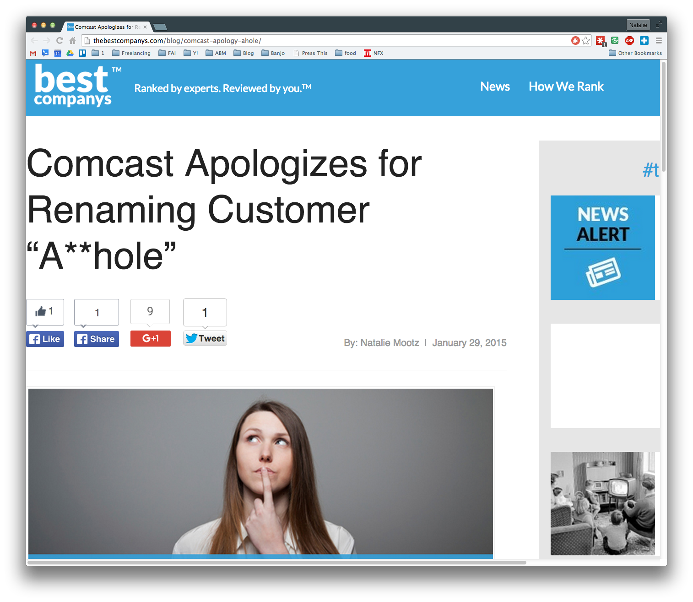693x602 pixels.
Task: Open the Freelancing bookmarks folder
Action: click(x=131, y=53)
